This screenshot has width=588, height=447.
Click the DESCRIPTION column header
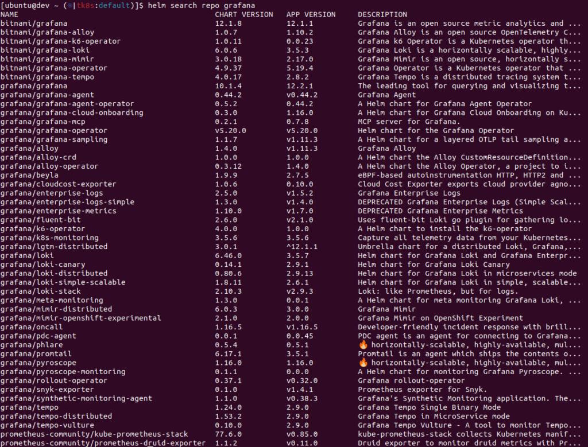click(382, 14)
